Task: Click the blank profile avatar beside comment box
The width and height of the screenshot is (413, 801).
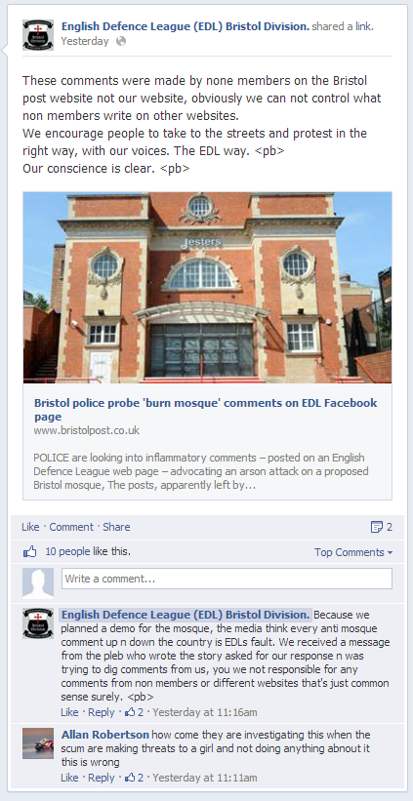Action: click(x=38, y=582)
